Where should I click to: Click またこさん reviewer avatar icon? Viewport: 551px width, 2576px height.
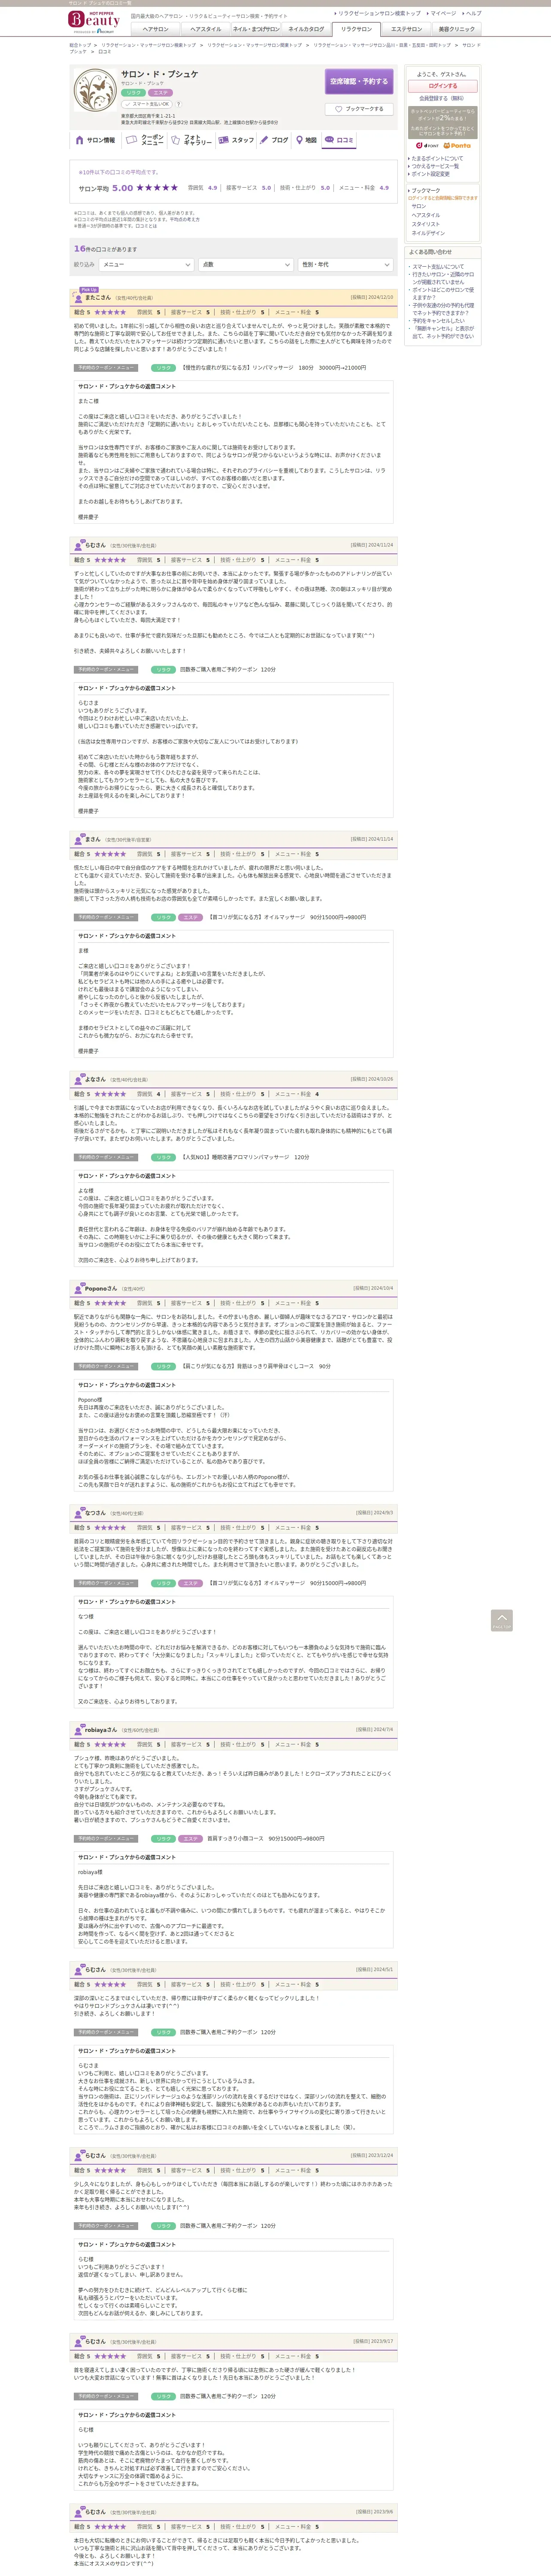tap(78, 298)
